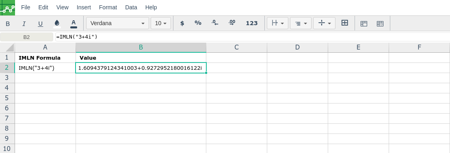Open the Data menu

131,7
